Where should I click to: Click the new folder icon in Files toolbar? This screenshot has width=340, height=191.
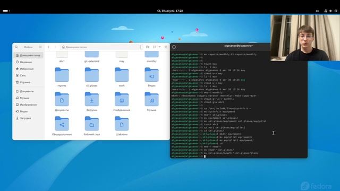tap(148, 47)
